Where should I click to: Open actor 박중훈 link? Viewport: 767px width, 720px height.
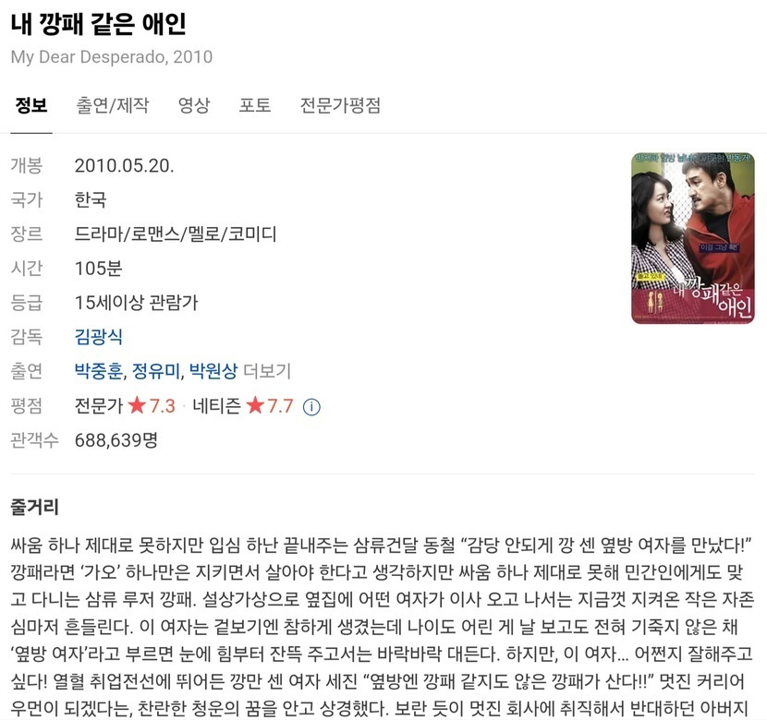click(98, 371)
